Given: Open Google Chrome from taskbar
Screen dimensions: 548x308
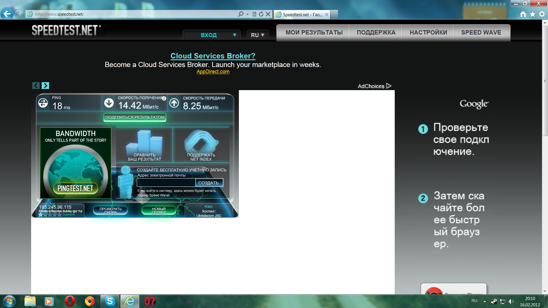Looking at the screenshot, I should point(90,301).
